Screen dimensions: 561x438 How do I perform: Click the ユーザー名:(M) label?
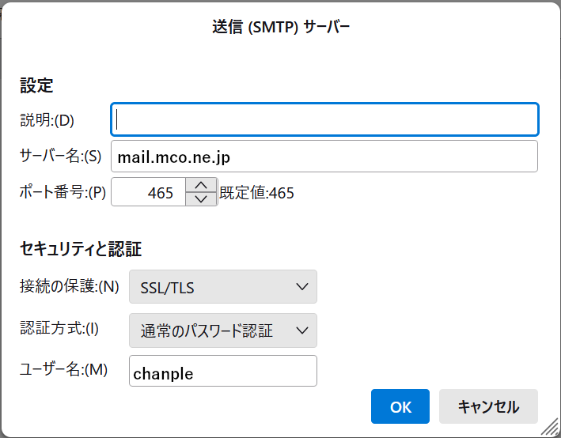point(63,369)
